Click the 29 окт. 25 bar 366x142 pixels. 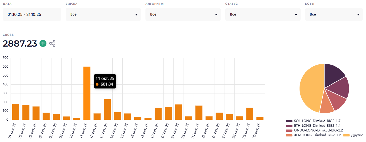[249, 114]
